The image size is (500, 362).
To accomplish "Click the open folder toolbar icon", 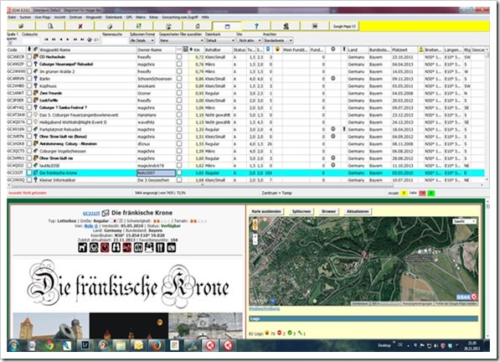I will point(21,26).
